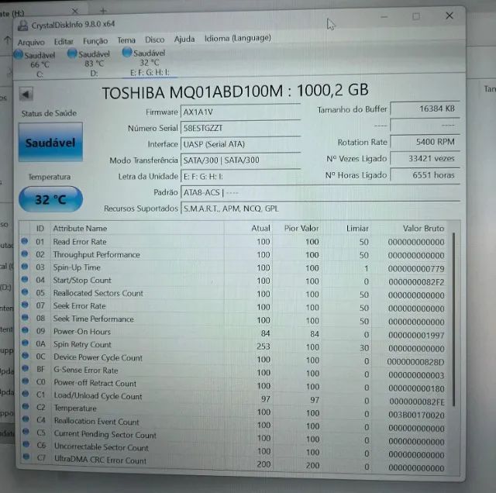496x493 pixels.
Task: Click the CrystalDiskInfo title bar icon
Action: point(22,26)
